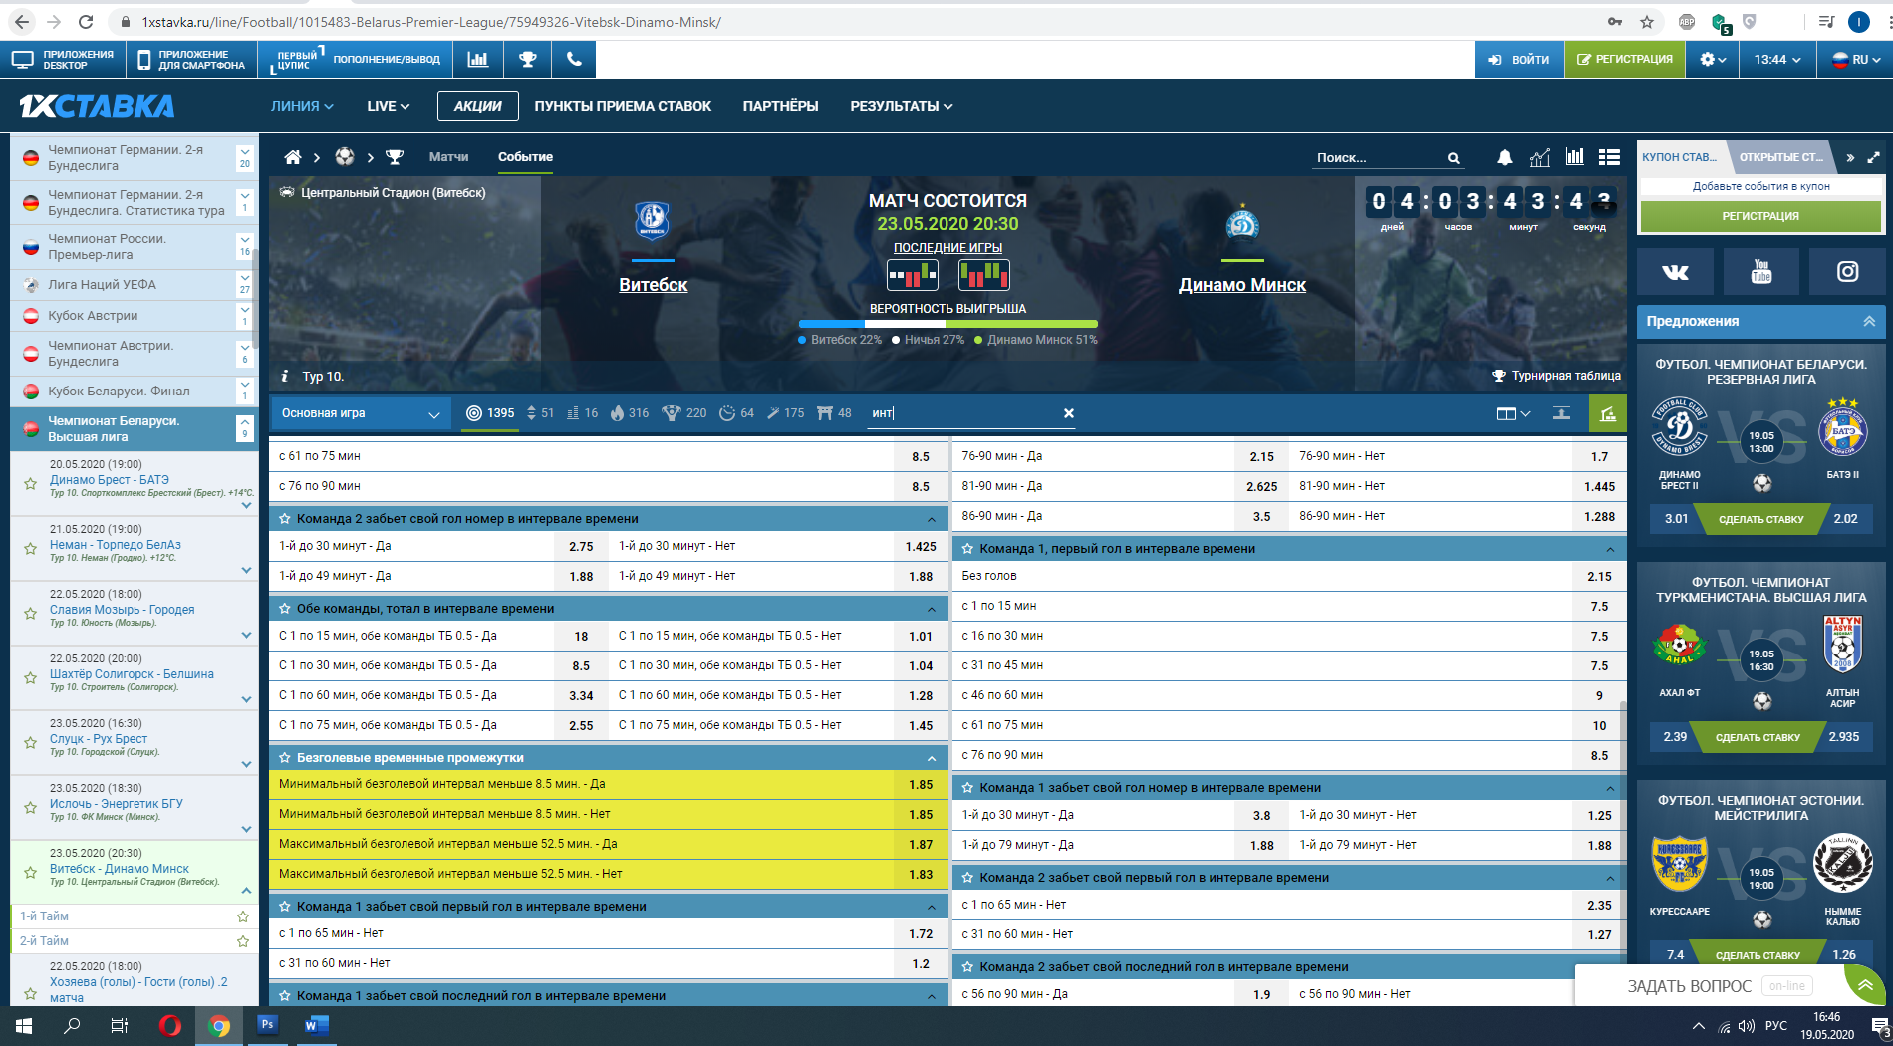Click the Войти login button
This screenshot has height=1046, width=1893.
pos(1519,60)
